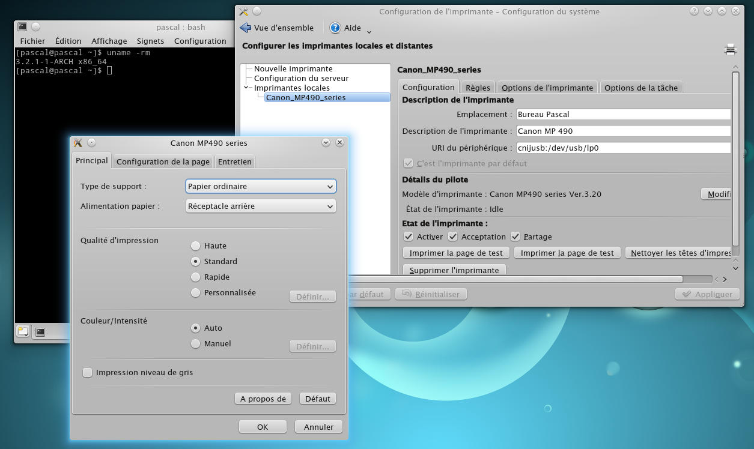Open the Affichage menu in Konsole
Screen dimensions: 754x449
pyautogui.click(x=109, y=41)
